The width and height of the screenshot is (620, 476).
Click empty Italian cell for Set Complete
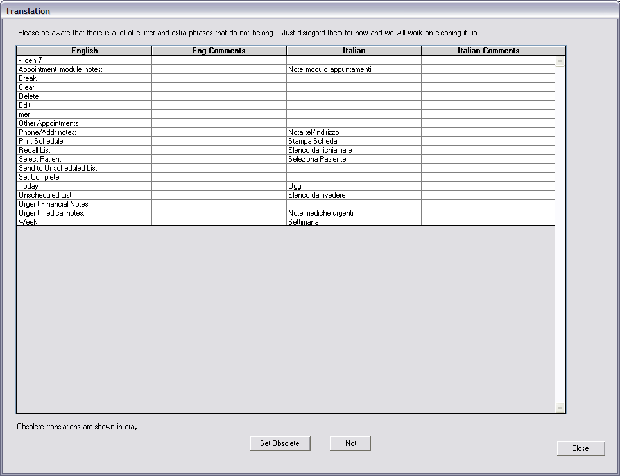tap(354, 177)
